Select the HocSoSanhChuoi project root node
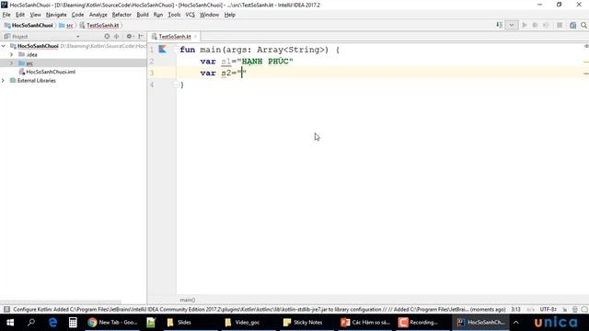 (x=38, y=46)
